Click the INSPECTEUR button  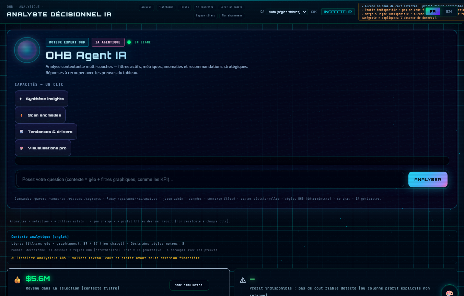(338, 12)
